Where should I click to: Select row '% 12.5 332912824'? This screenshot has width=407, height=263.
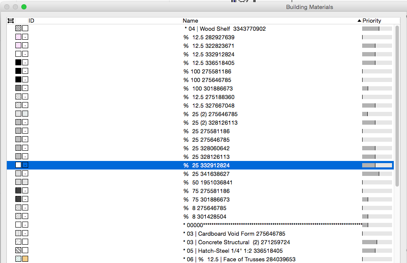click(200, 54)
